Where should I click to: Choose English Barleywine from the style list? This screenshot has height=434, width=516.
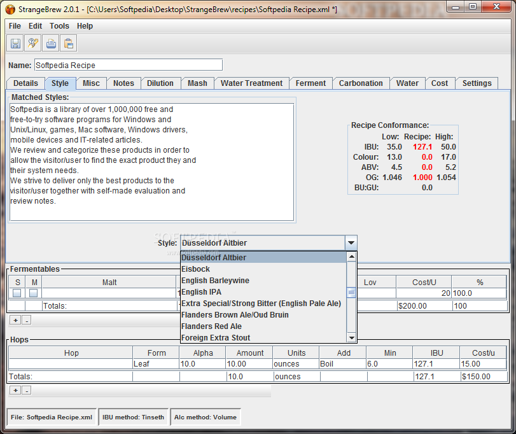point(263,281)
